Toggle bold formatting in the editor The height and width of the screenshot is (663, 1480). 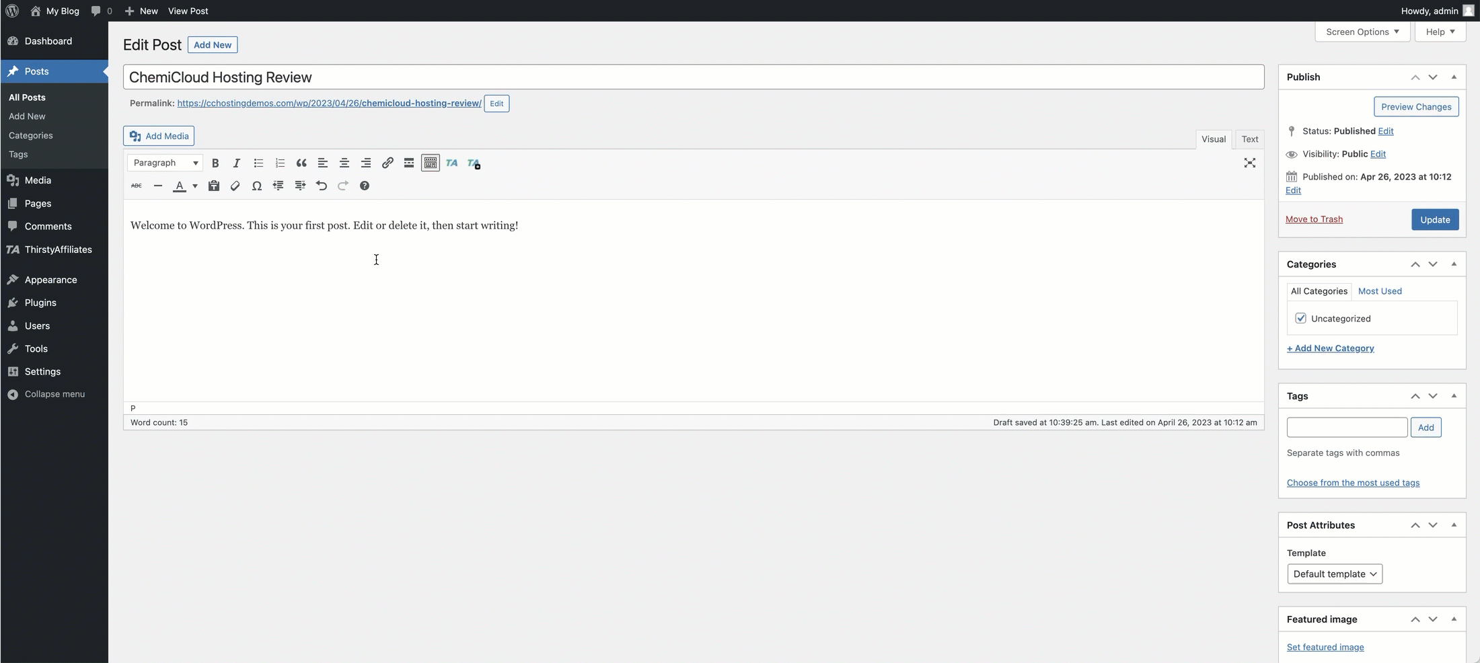(x=215, y=163)
